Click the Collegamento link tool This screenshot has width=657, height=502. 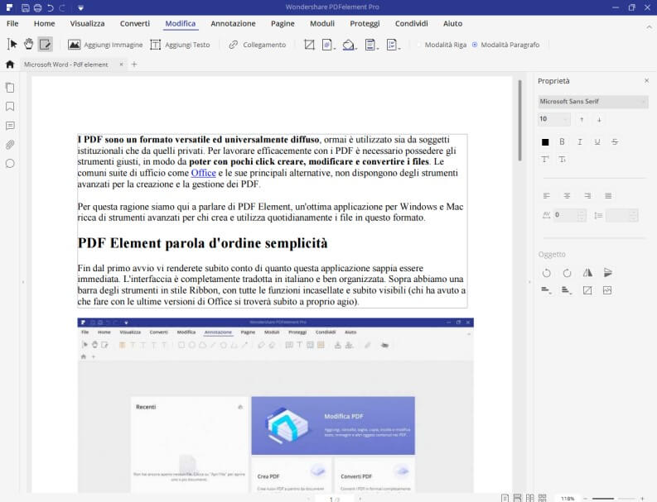click(258, 45)
